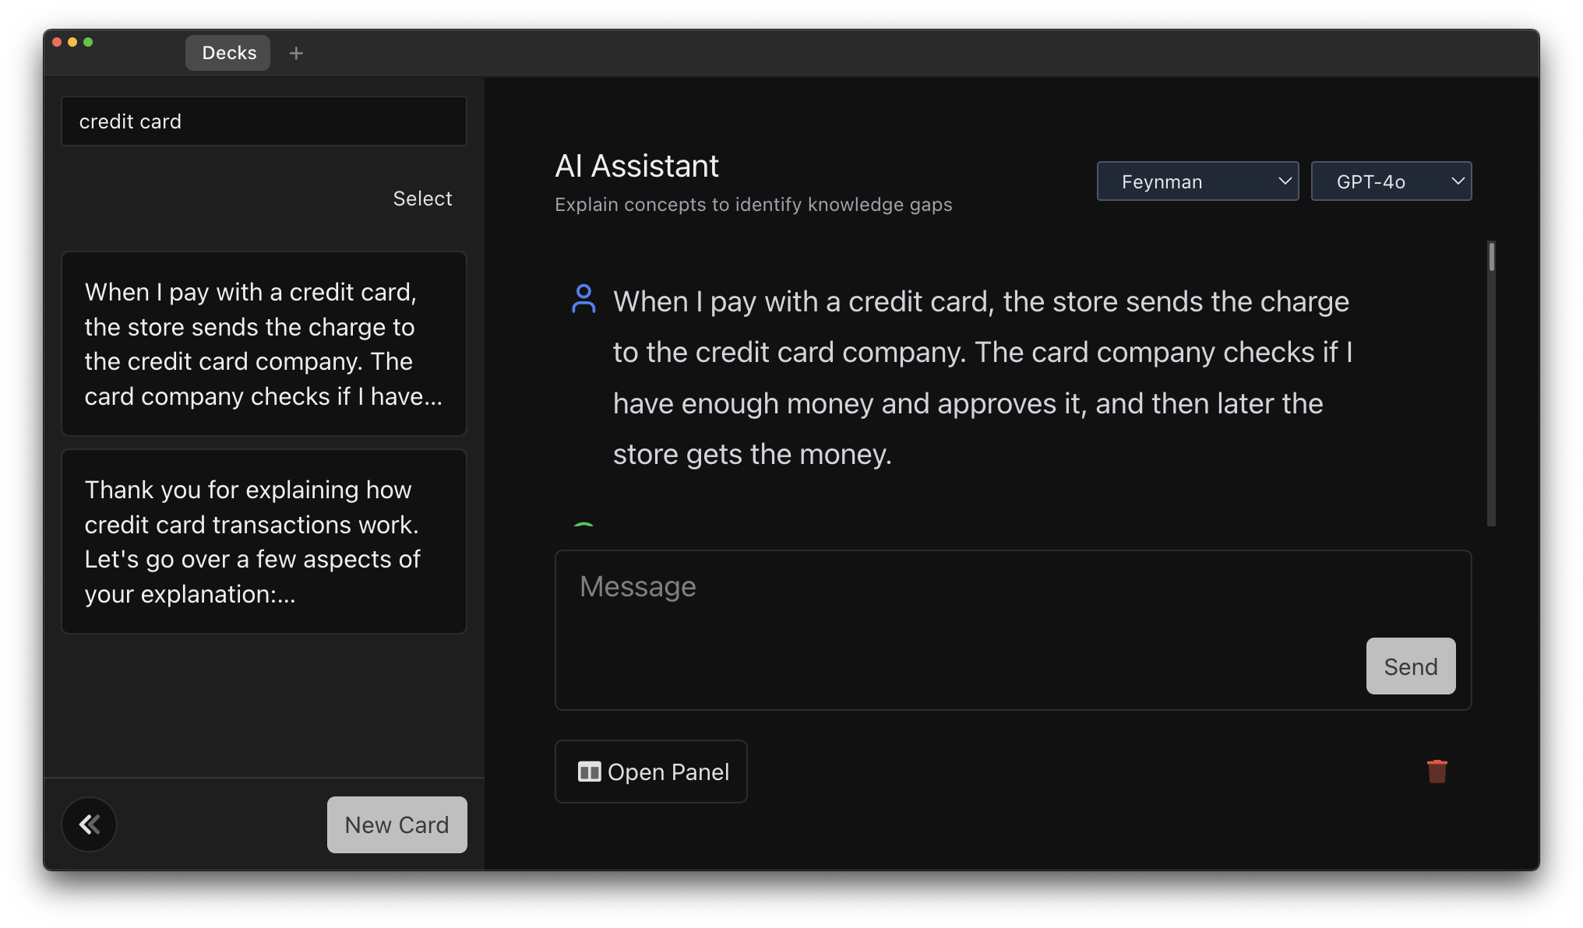Click the trash icon to delete the conversation

click(1437, 772)
